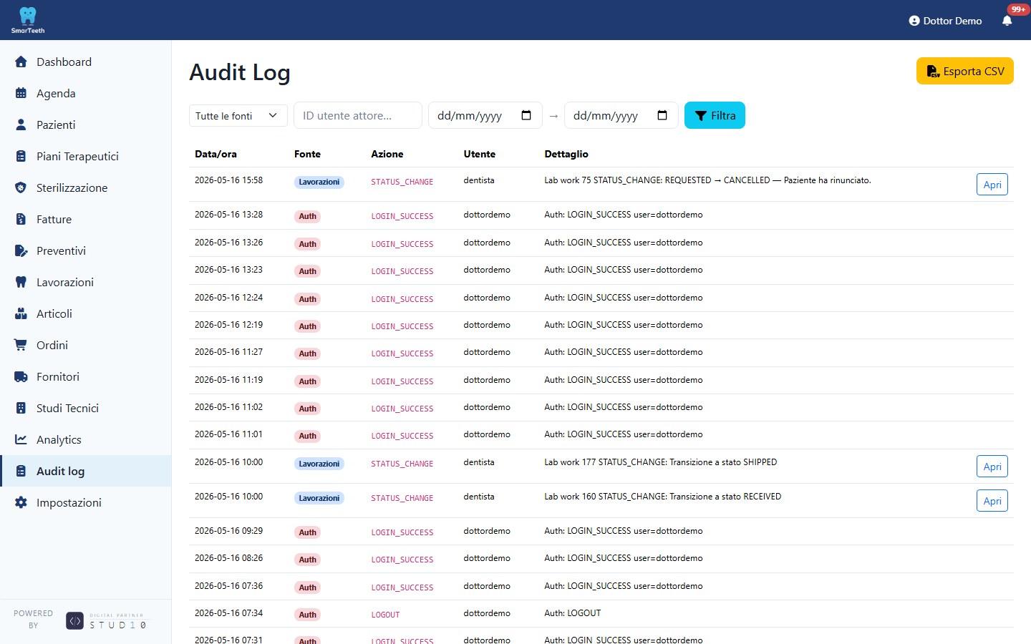
Task: Click STATUS_CHANGE action in the SHIPPED row
Action: click(x=402, y=464)
